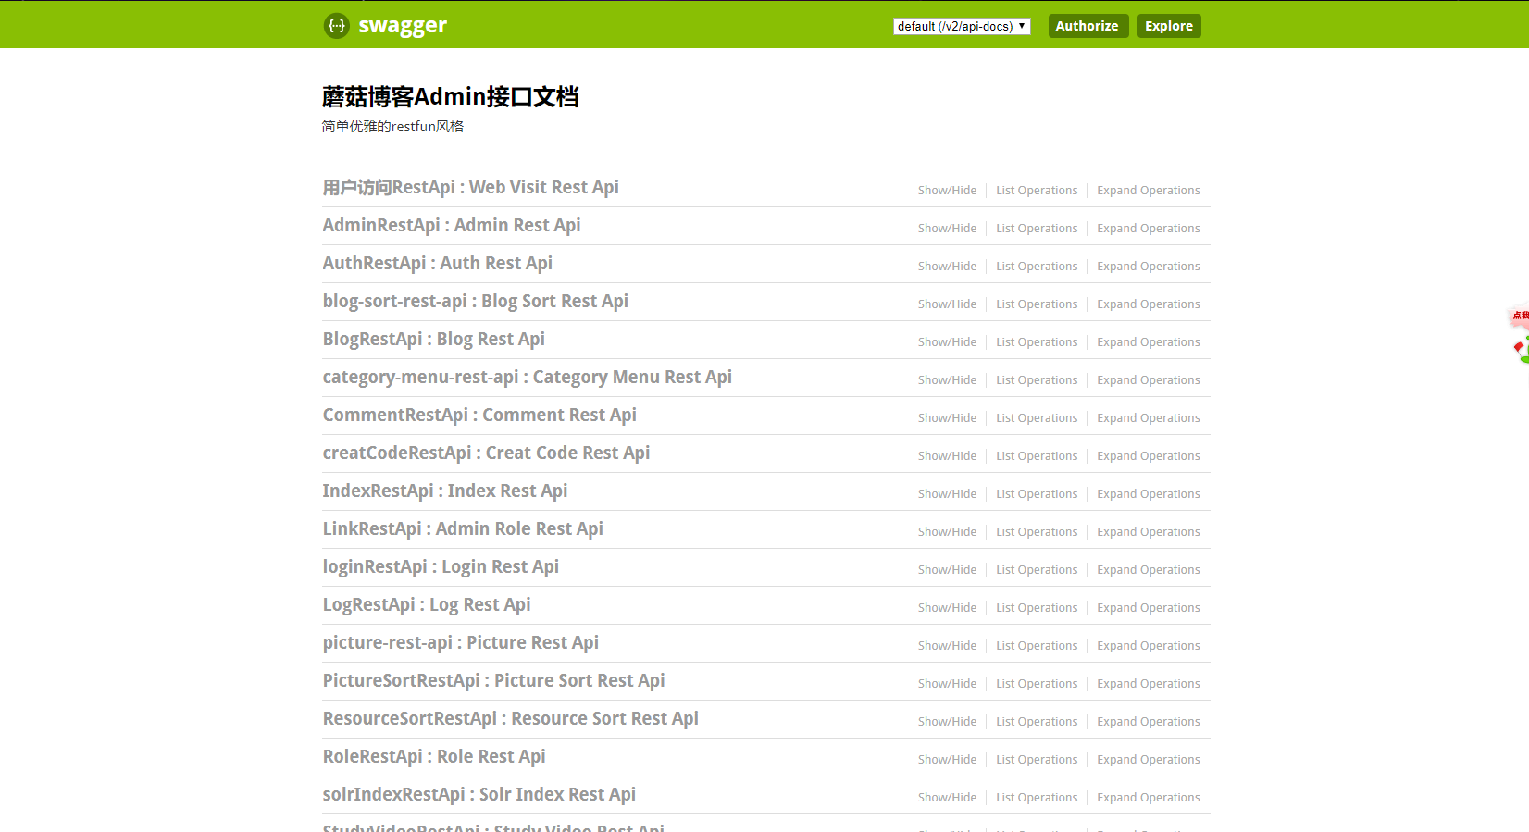Expand the BlogRestApi section heading
Image resolution: width=1529 pixels, height=832 pixels.
pyautogui.click(x=433, y=340)
